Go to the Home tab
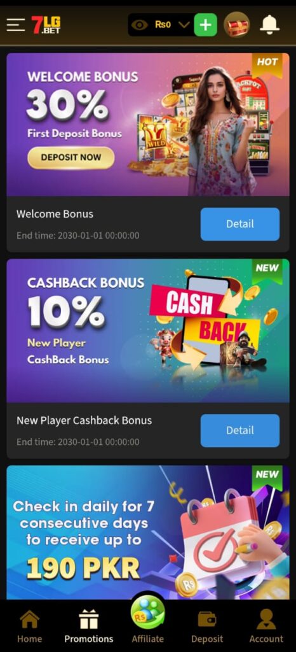296x652 pixels. tap(29, 627)
